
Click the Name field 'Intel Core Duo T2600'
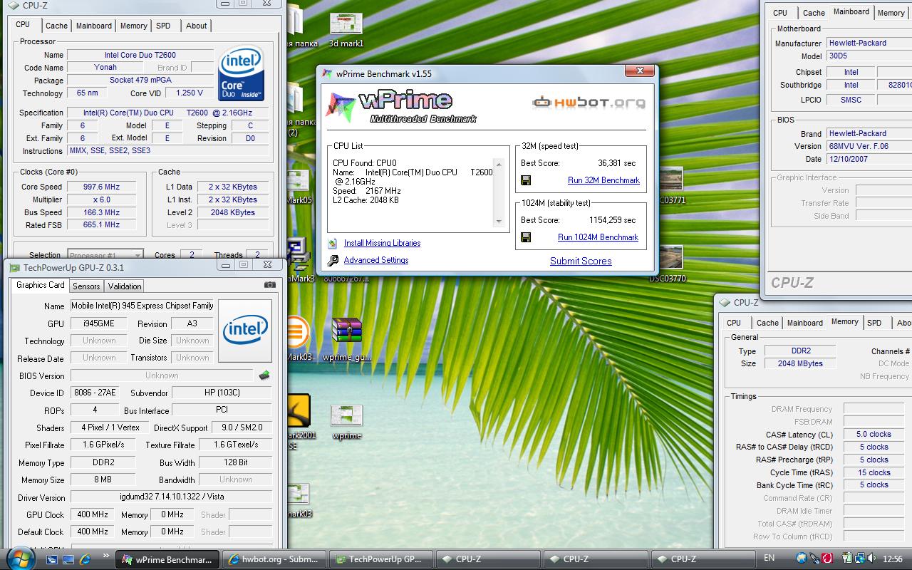[140, 55]
